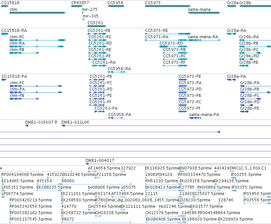271x224 pixels.
Task: Click the chm-PB protein label
Action: pos(17,96)
